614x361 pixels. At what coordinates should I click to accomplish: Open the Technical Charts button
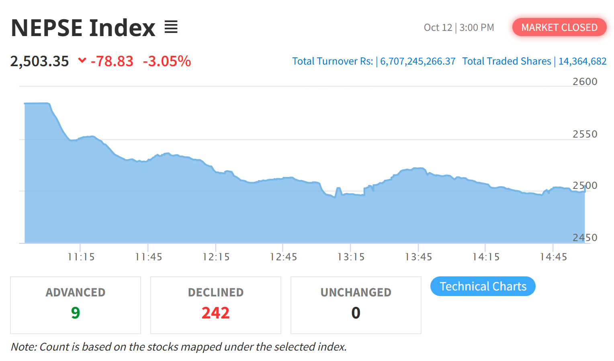[483, 286]
